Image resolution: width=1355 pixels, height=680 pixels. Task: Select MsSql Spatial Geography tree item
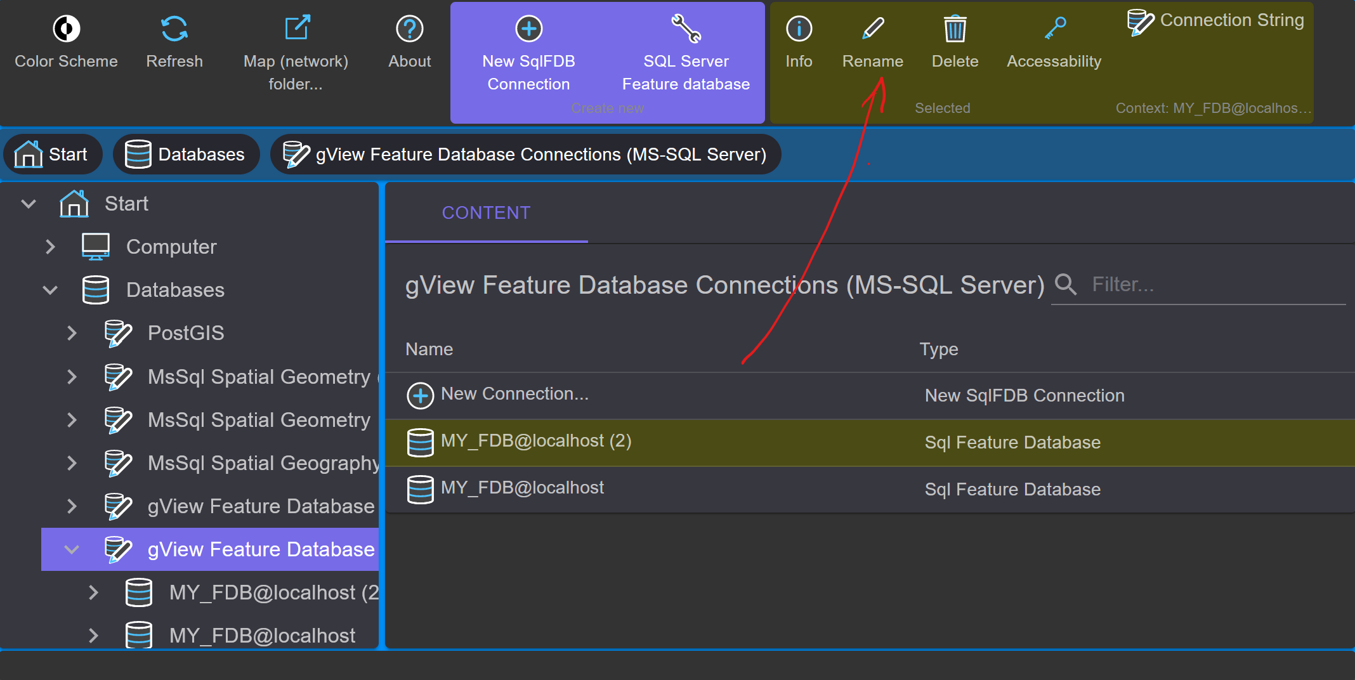tap(263, 463)
